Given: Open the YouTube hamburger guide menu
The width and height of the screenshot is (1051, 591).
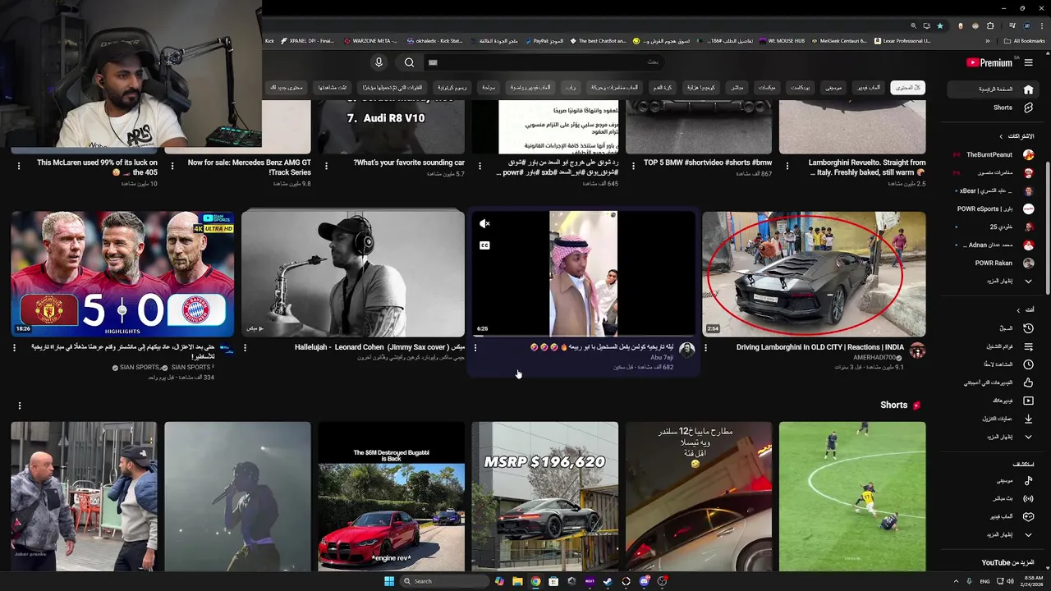Looking at the screenshot, I should pos(1028,62).
